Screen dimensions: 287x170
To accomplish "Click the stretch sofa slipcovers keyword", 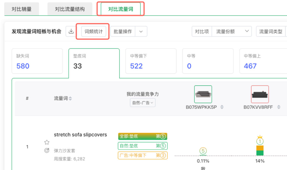I will pyautogui.click(x=80, y=135).
